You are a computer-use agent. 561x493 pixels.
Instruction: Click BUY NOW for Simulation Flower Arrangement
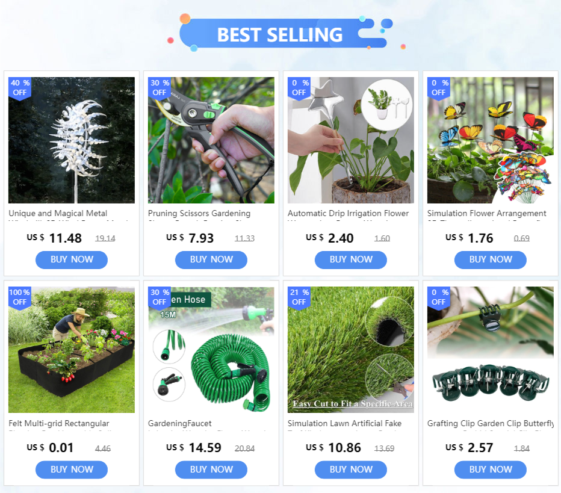coord(490,259)
